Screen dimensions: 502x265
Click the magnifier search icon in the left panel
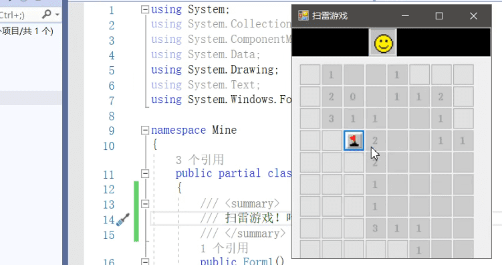(47, 14)
